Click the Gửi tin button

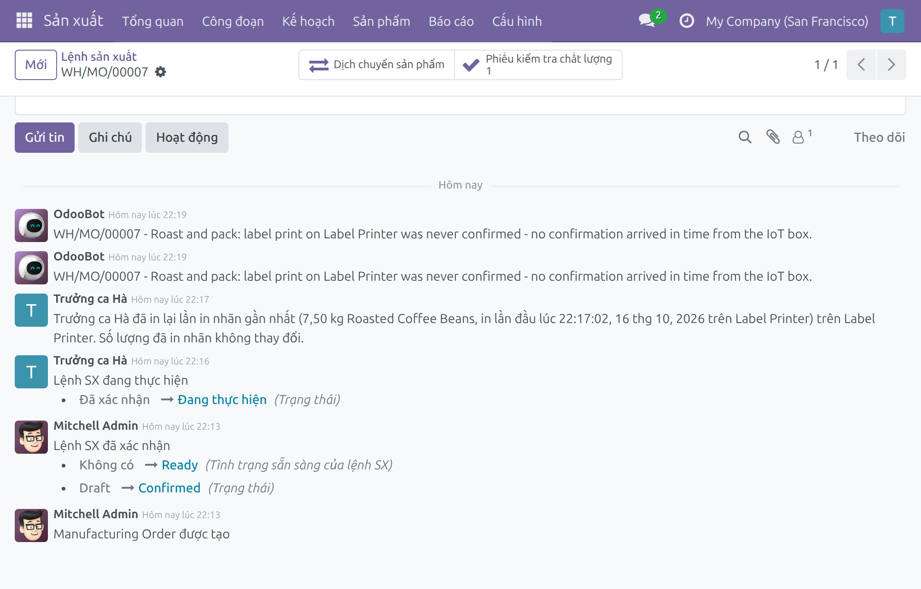(x=45, y=138)
